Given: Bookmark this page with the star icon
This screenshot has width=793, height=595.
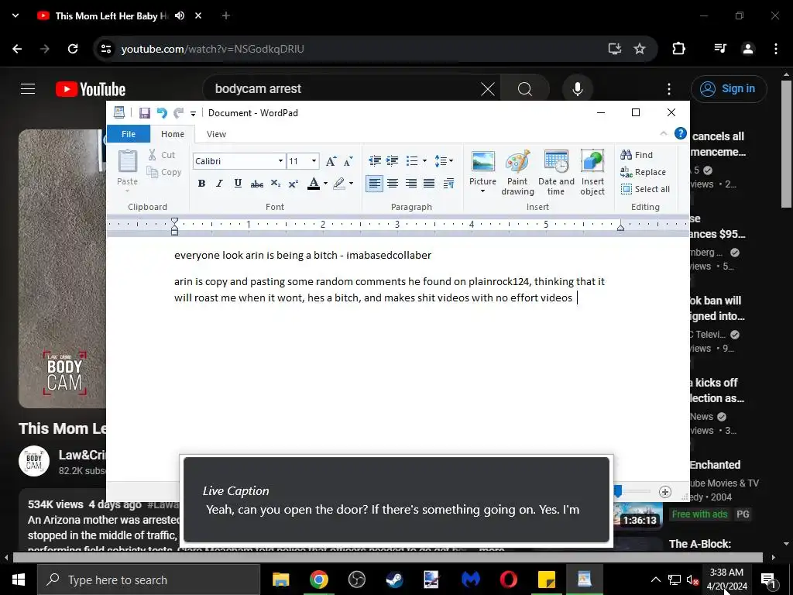Looking at the screenshot, I should point(639,49).
